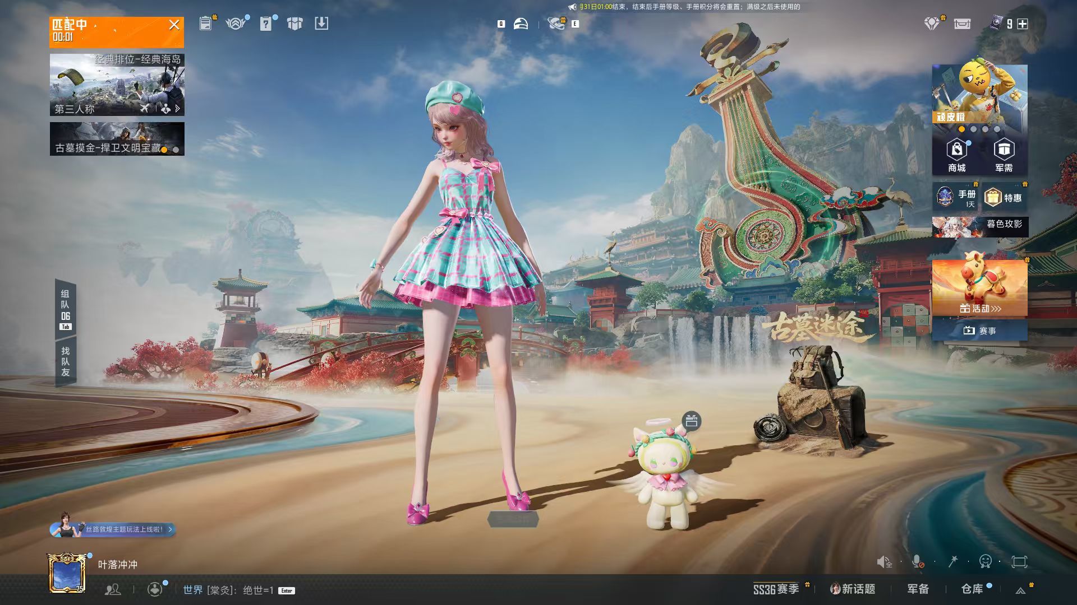
Task: Open the 仓库 inventory tab
Action: pyautogui.click(x=972, y=589)
